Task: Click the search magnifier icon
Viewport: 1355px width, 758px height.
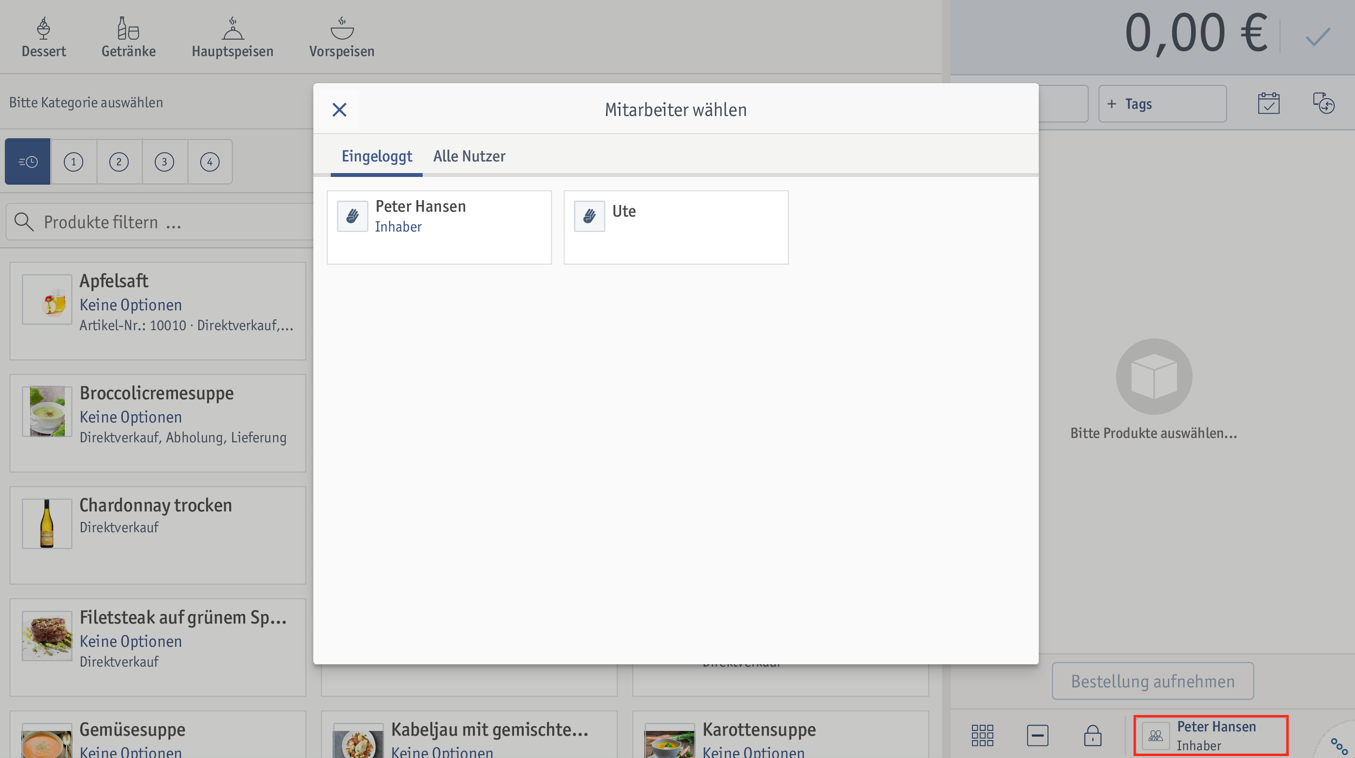Action: click(24, 222)
